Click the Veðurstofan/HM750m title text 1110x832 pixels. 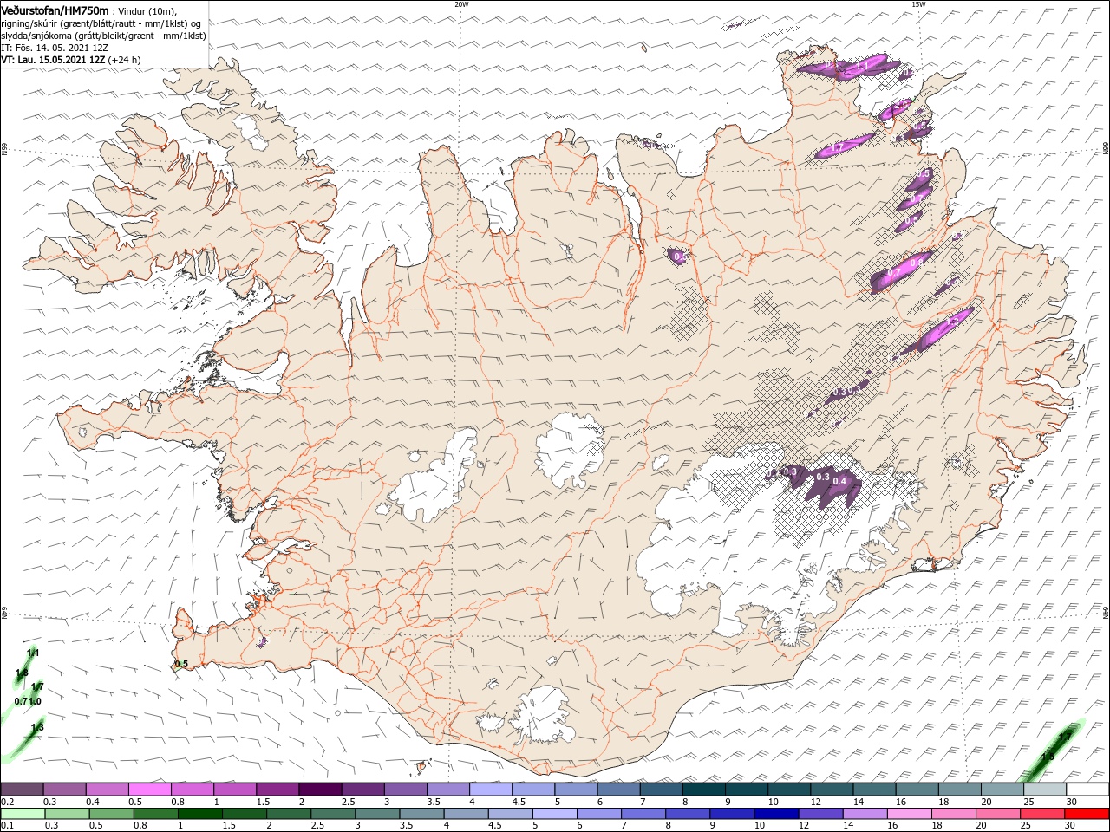pos(54,10)
